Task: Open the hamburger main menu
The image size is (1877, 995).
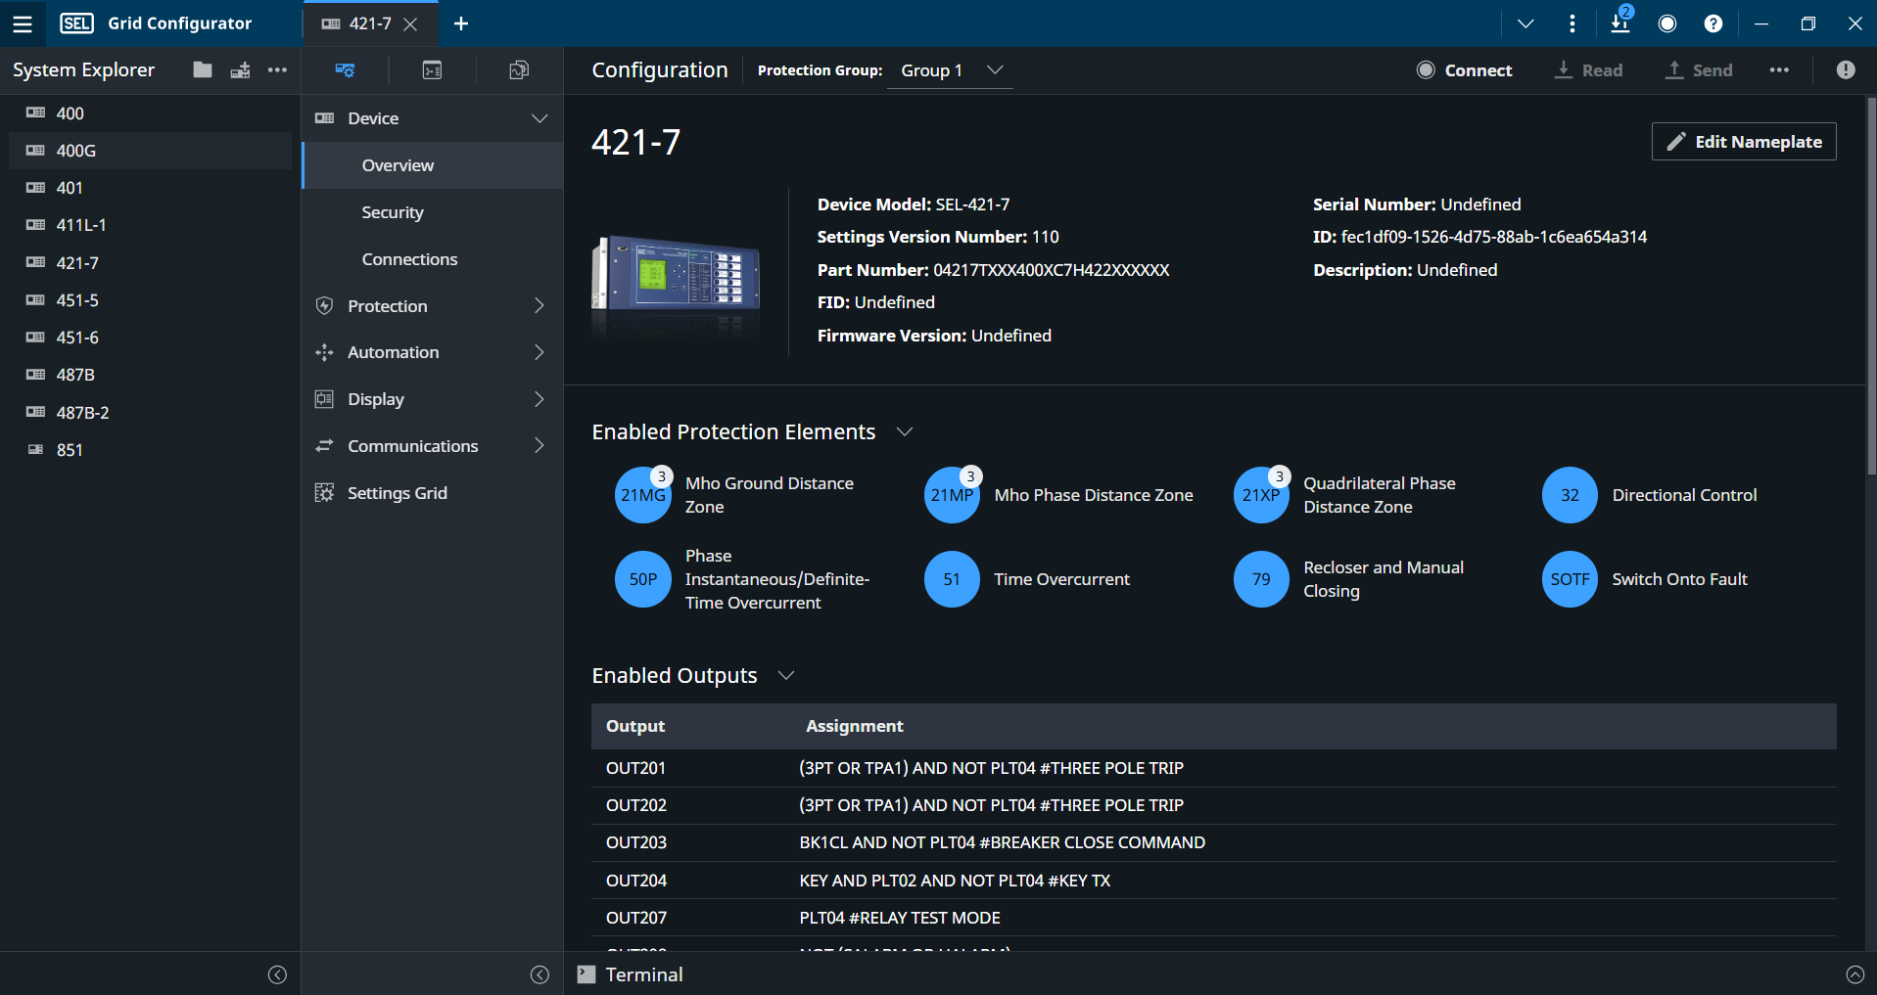Action: click(x=22, y=23)
